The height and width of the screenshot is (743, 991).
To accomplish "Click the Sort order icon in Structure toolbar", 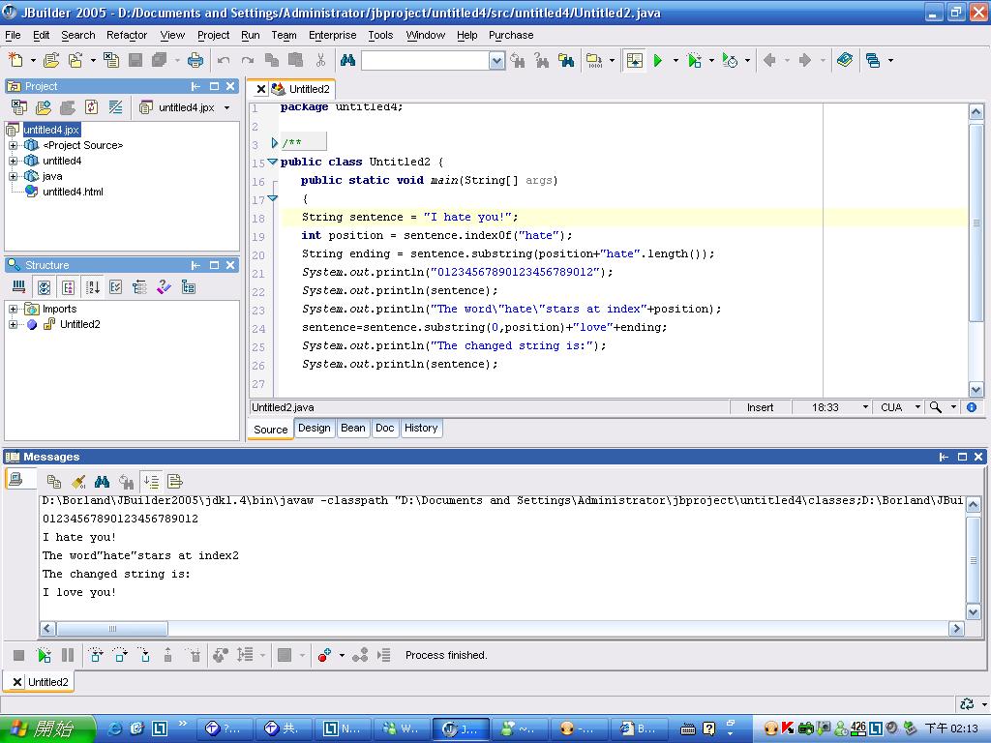I will point(92,287).
